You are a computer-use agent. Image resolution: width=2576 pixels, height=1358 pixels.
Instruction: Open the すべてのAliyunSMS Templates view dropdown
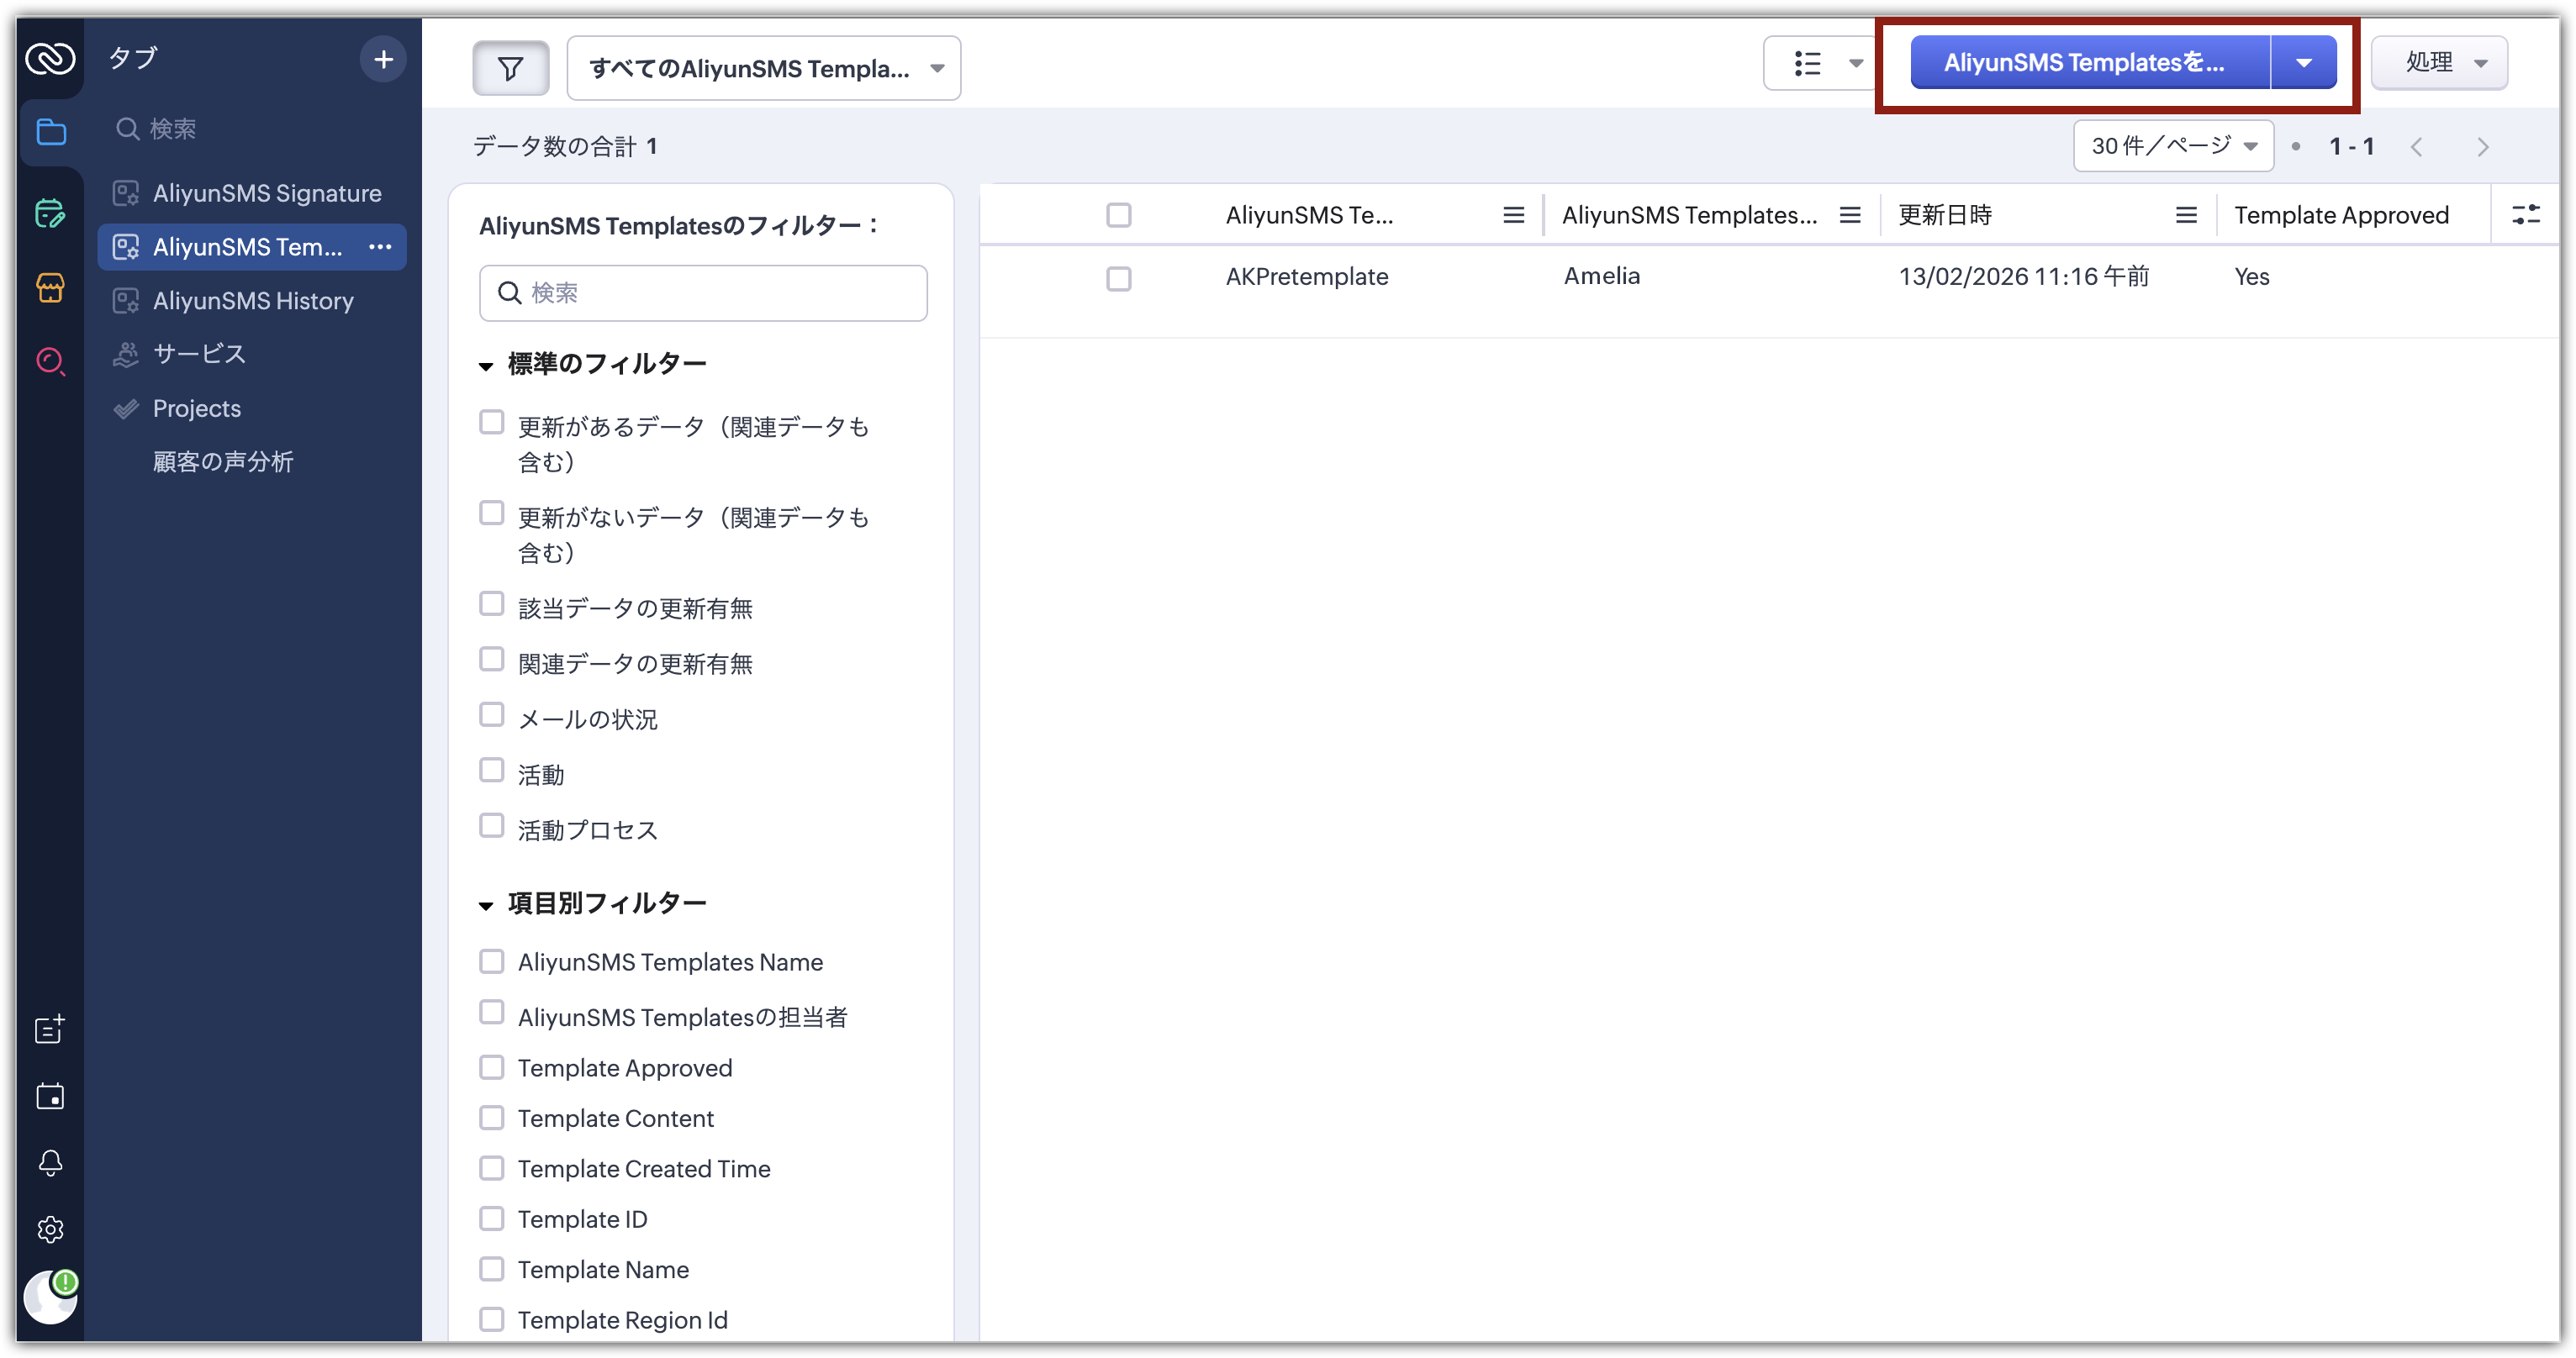coord(763,68)
